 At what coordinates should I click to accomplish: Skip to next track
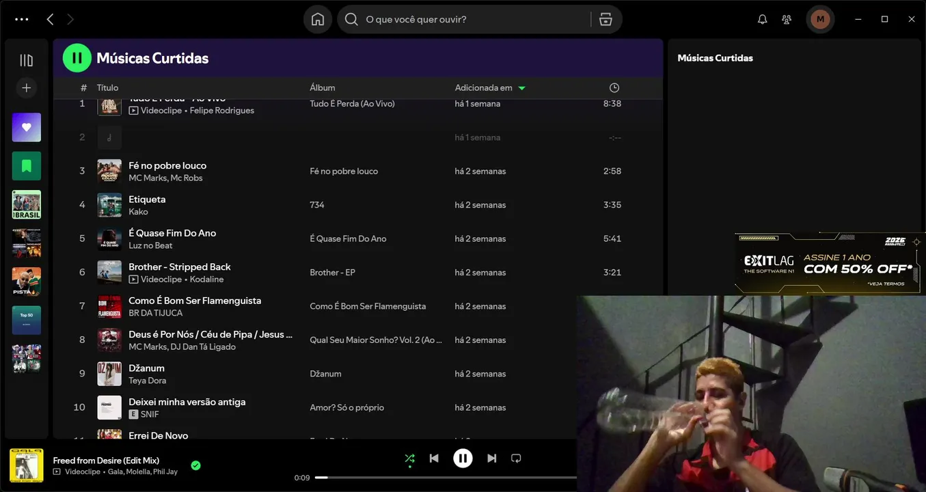coord(491,459)
